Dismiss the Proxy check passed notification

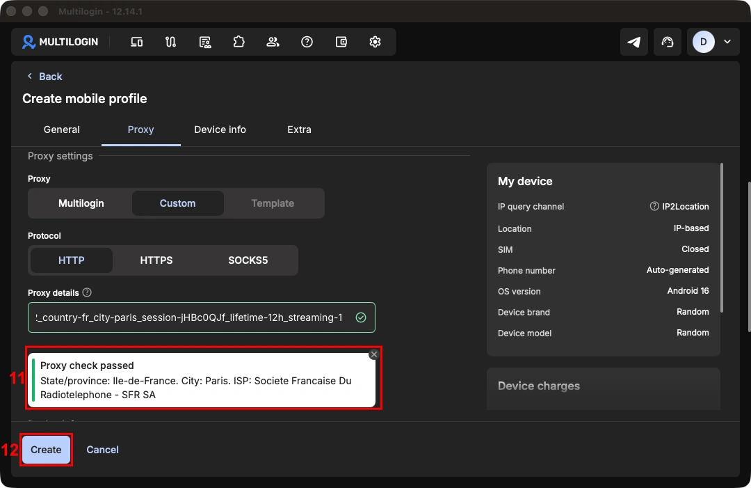pyautogui.click(x=374, y=354)
